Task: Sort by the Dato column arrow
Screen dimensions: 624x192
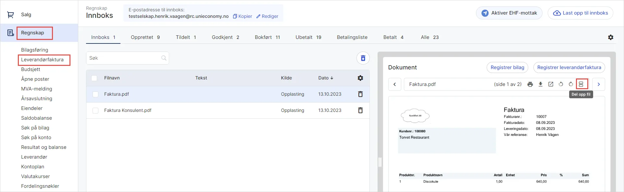Action: coord(332,78)
